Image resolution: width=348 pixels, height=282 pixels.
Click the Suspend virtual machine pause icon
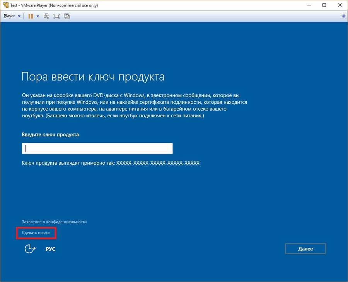(30, 16)
